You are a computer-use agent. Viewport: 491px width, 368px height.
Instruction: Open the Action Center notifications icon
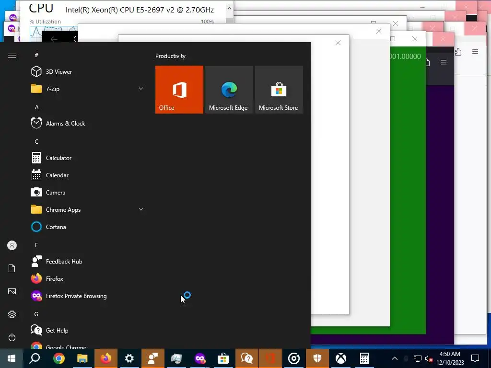pyautogui.click(x=475, y=358)
